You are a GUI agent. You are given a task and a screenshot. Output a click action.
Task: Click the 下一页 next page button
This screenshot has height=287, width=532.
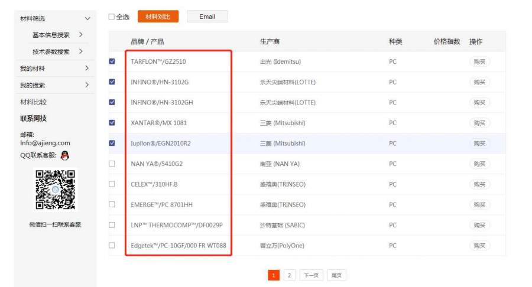(x=311, y=275)
